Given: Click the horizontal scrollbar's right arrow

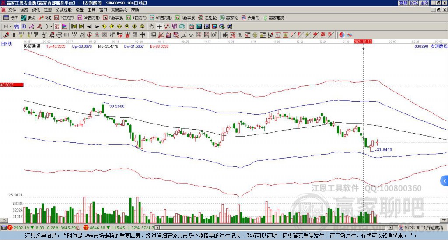Looking at the screenshot, I should coord(391,228).
